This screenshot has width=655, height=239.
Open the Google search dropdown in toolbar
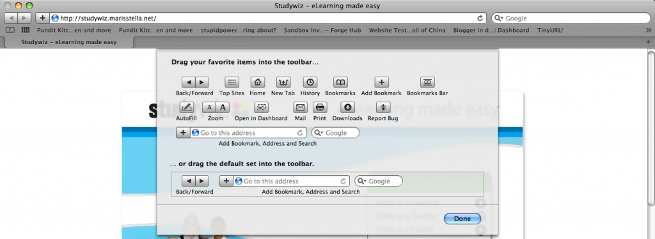[x=499, y=19]
